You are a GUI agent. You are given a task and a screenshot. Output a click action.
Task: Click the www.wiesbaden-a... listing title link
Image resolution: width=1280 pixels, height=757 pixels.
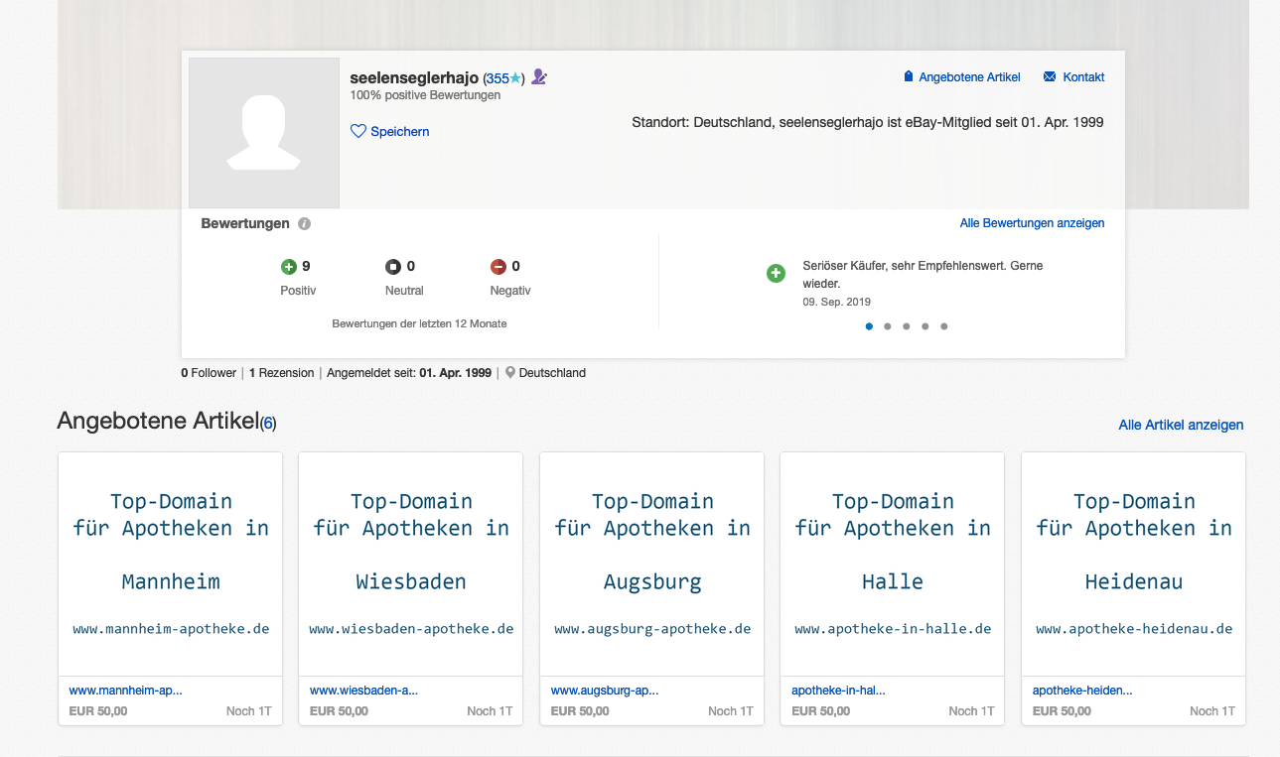[x=363, y=691]
